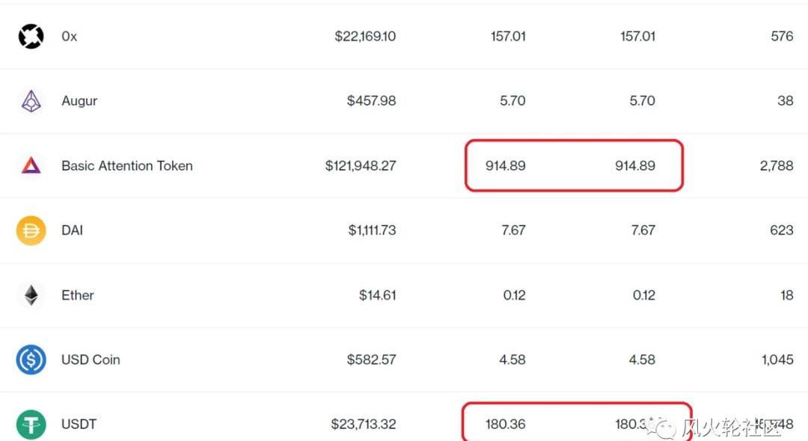Viewport: 808px width, 441px height.
Task: Select the Basic Attention Token name
Action: click(x=126, y=165)
